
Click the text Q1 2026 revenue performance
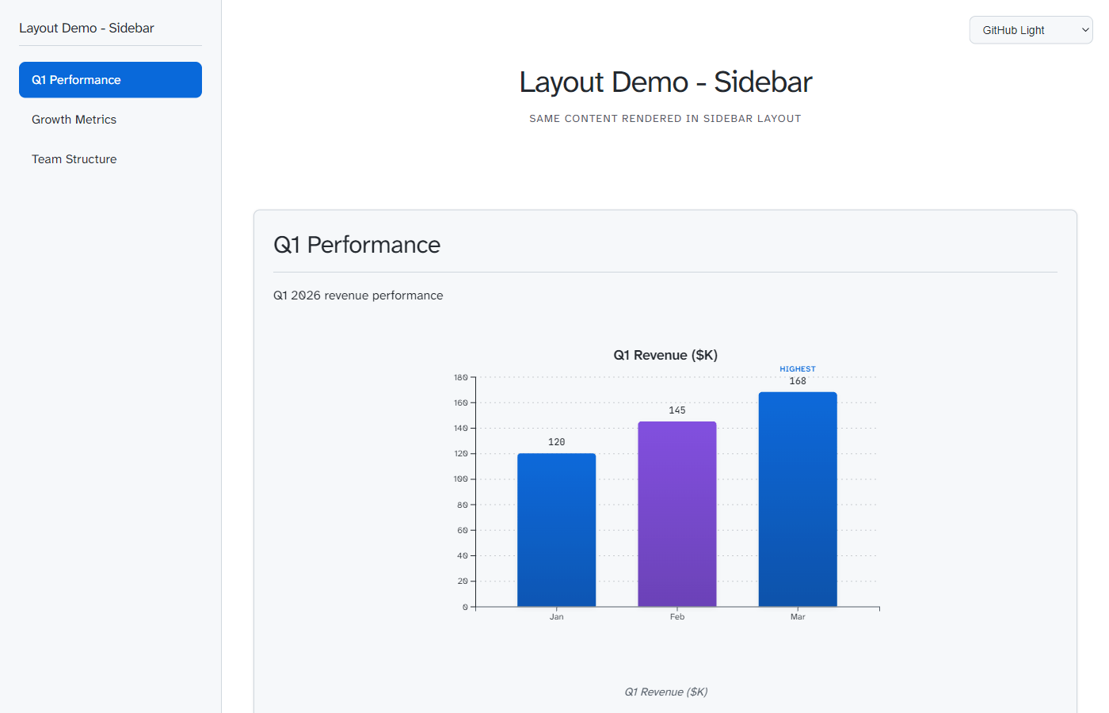coord(358,295)
